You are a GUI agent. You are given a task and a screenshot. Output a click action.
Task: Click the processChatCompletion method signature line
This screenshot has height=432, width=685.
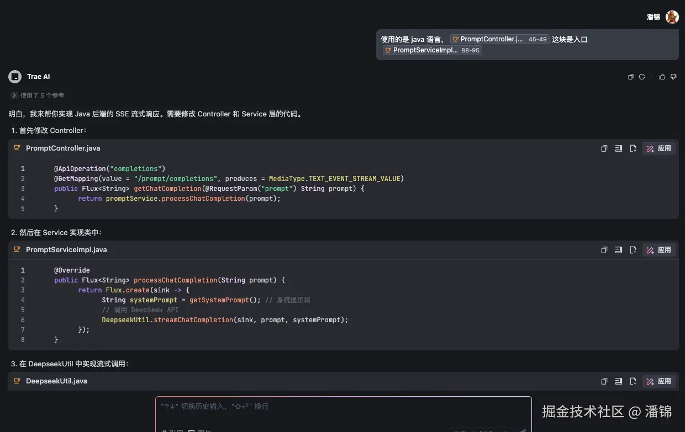[169, 280]
